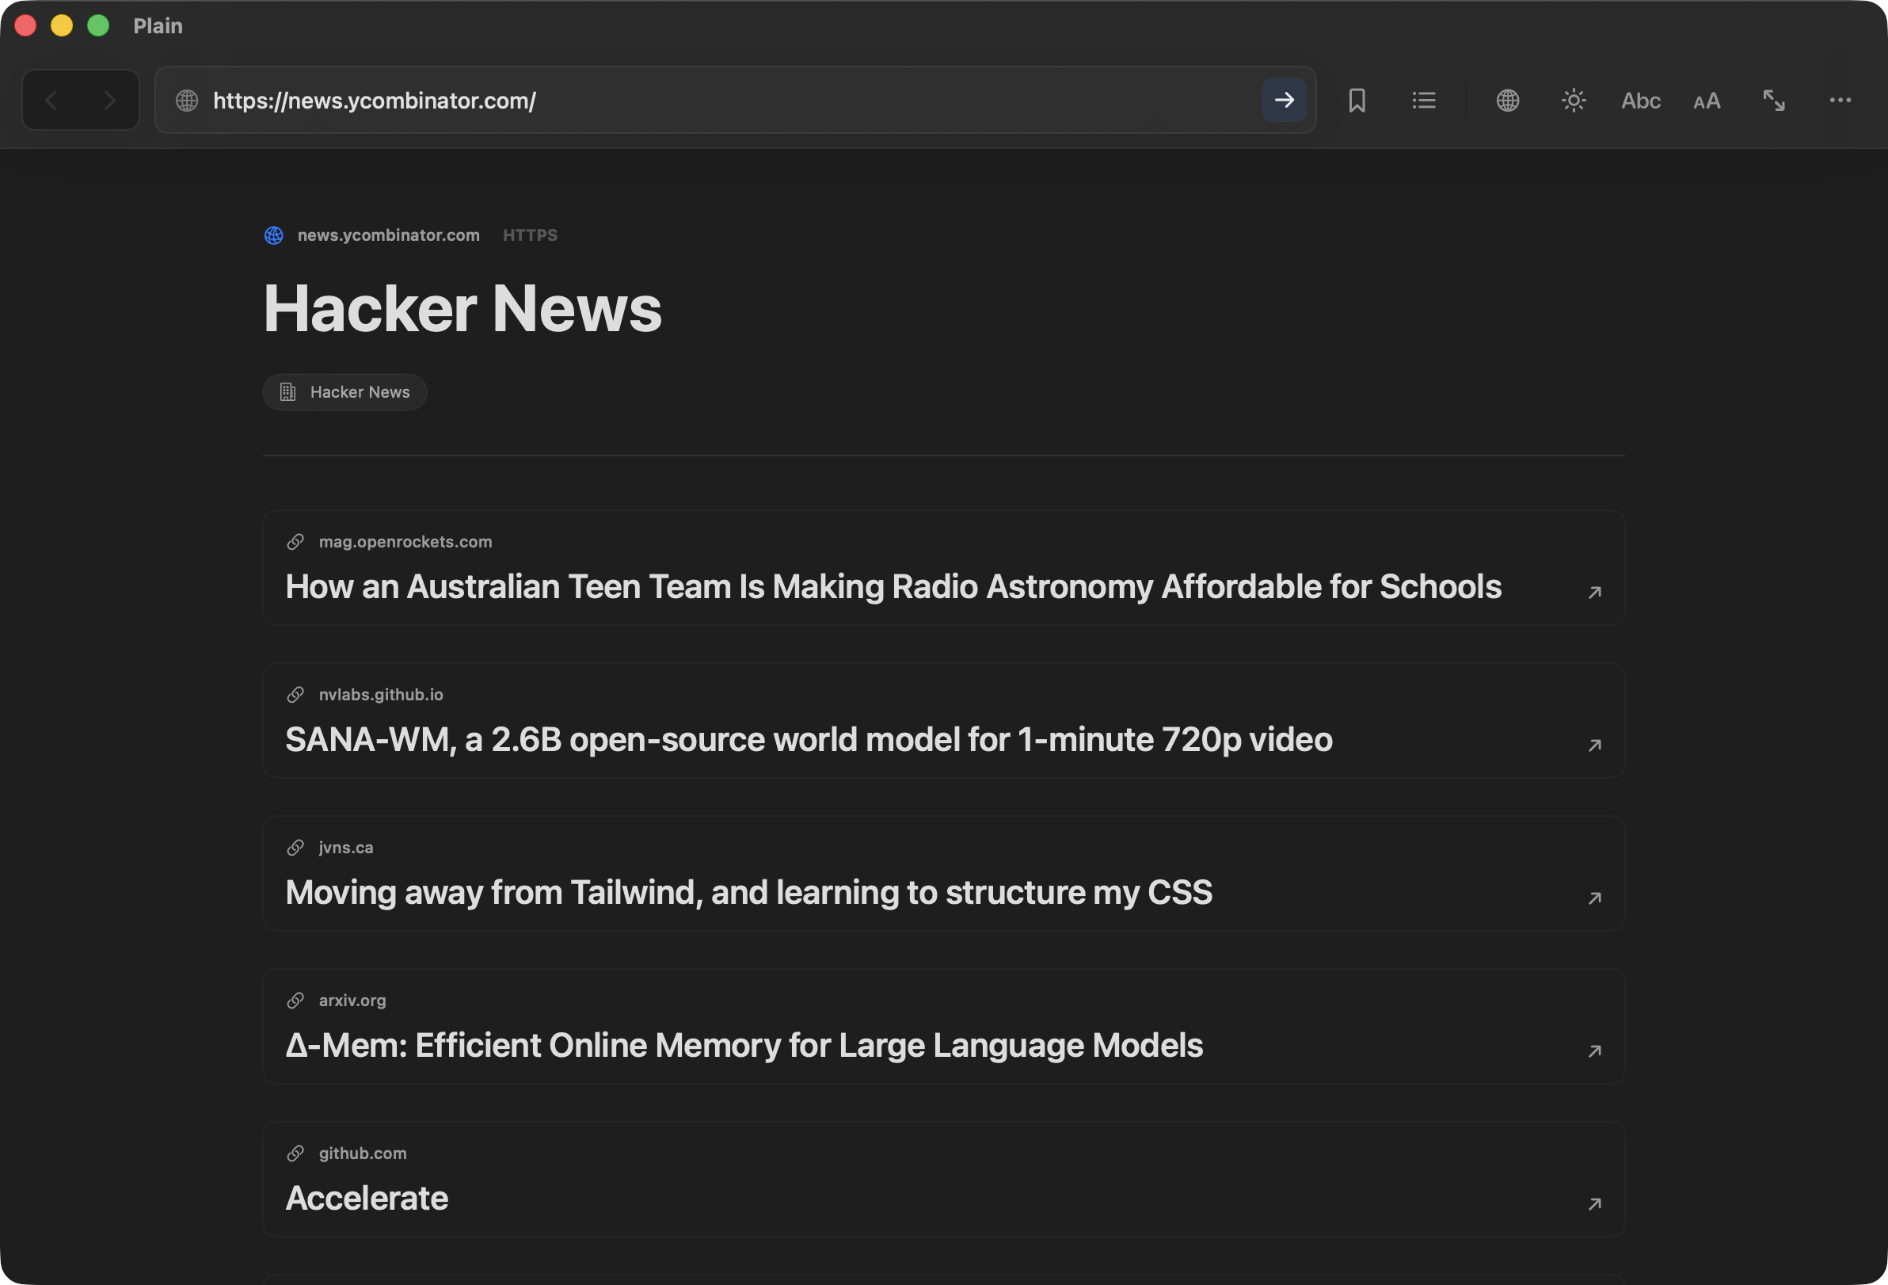This screenshot has width=1888, height=1285.
Task: Bookmark this page
Action: tap(1357, 100)
